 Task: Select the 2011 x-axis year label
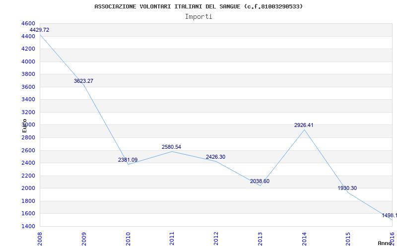(x=172, y=239)
